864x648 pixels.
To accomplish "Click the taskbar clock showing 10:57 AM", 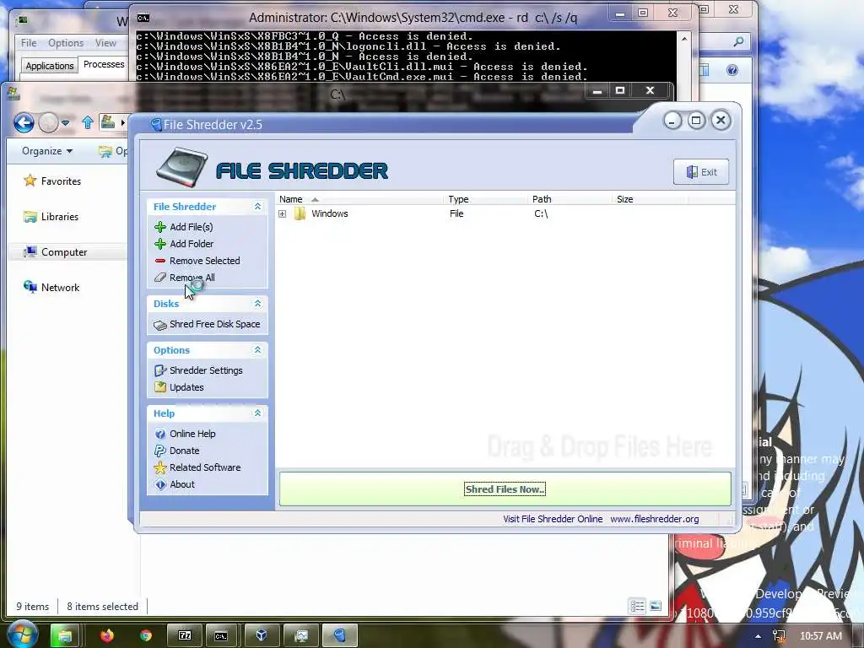I will (x=820, y=636).
